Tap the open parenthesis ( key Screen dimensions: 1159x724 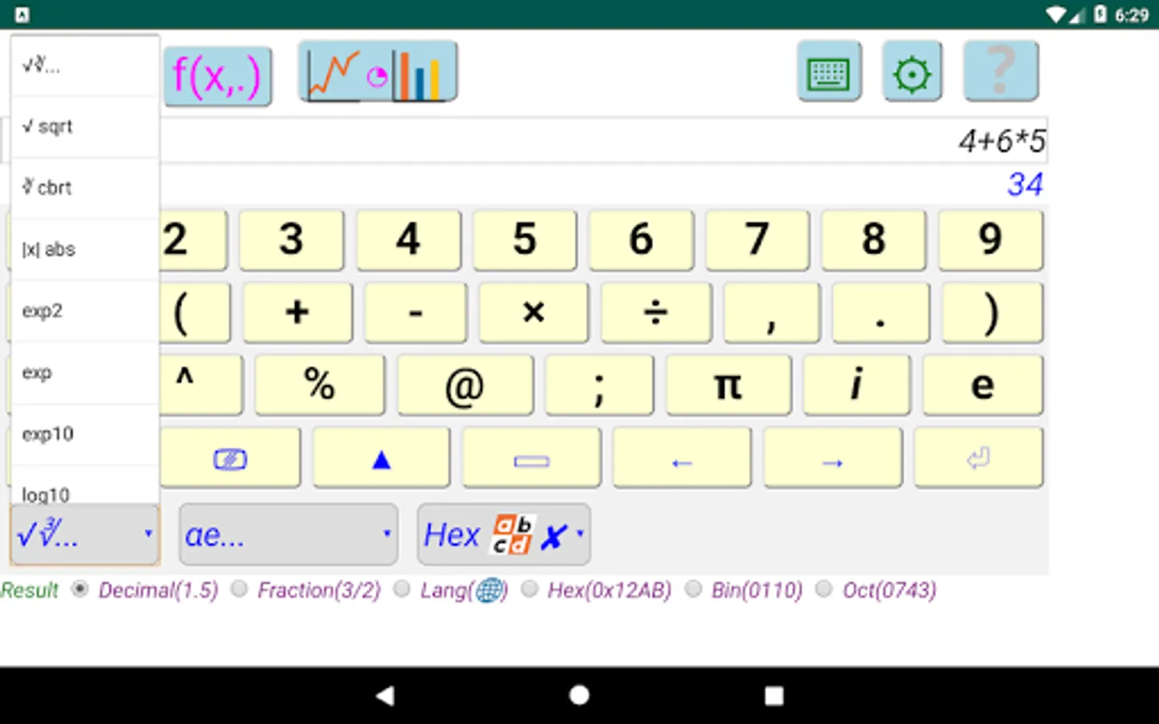point(195,312)
